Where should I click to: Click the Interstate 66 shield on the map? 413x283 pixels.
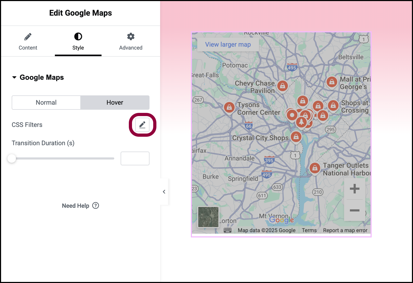[x=249, y=125]
